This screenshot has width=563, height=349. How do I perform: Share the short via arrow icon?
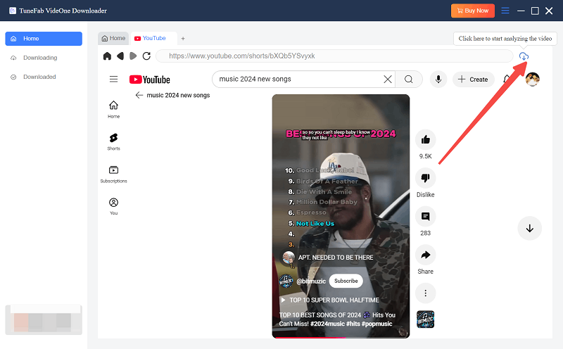click(426, 255)
